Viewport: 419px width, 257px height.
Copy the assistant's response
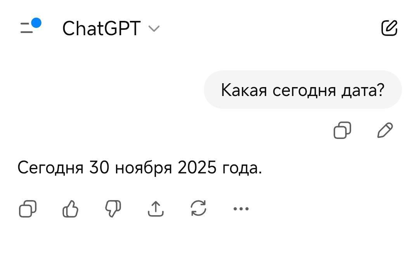click(28, 209)
